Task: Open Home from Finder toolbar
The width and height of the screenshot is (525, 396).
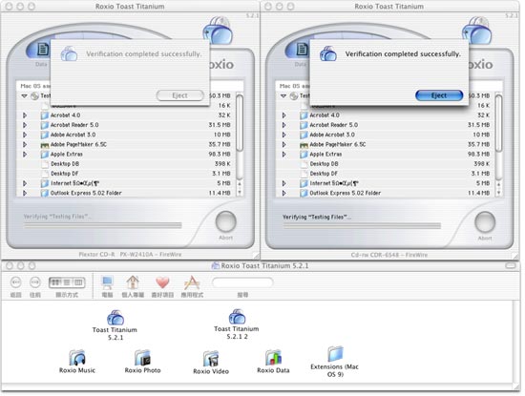Action: [133, 282]
